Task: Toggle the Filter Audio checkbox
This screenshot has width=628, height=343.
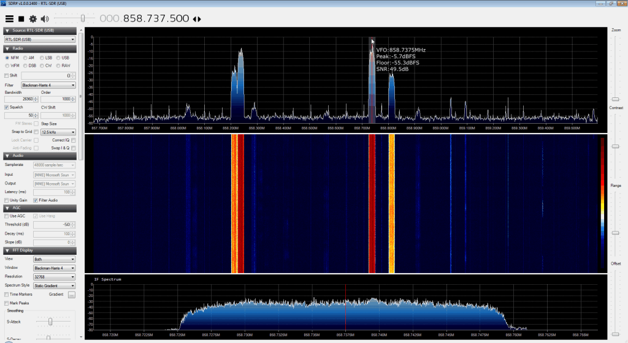Action: click(36, 200)
